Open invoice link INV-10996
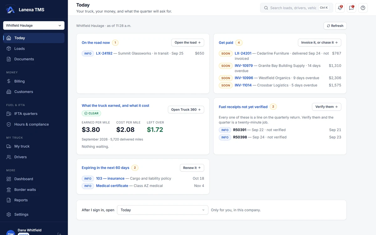This screenshot has width=376, height=235. pos(244,78)
